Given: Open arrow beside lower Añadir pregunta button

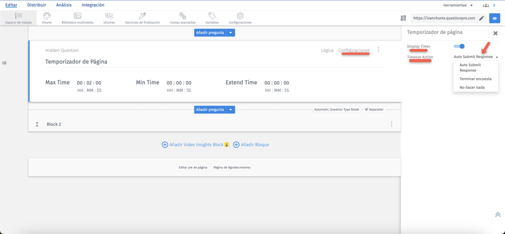Looking at the screenshot, I should 231,109.
